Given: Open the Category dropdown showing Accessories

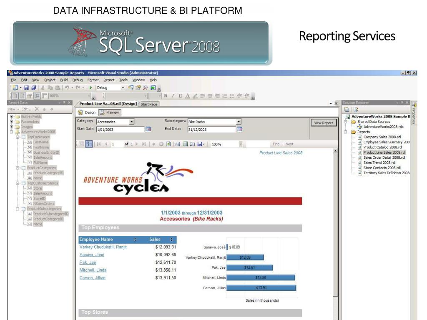Looking at the screenshot, I should pos(132,122).
